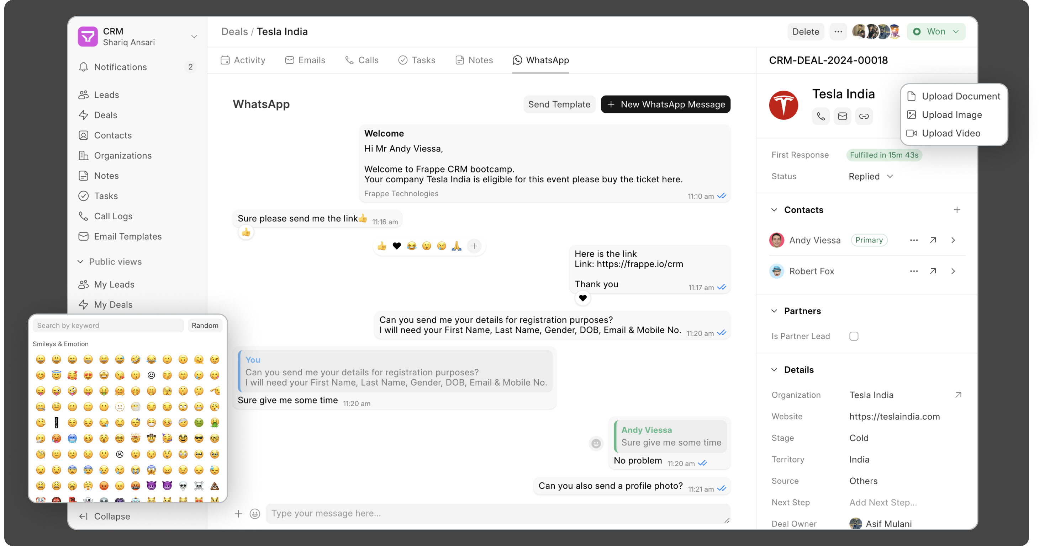
Task: Select the WhatsApp tab
Action: coord(540,60)
